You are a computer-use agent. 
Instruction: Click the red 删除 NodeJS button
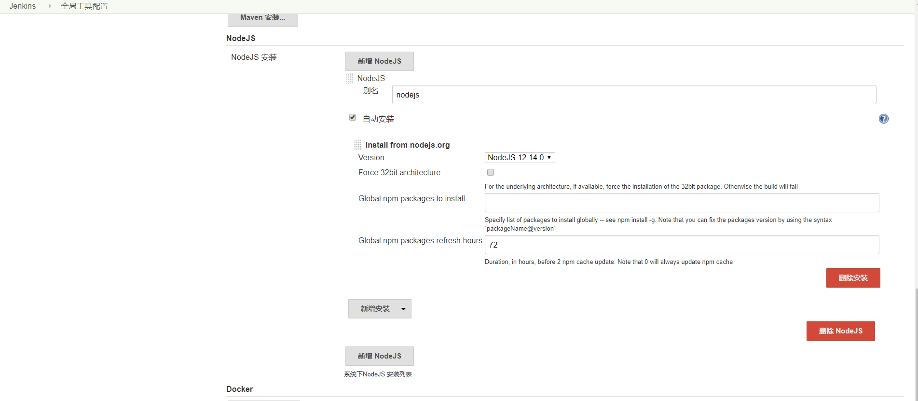click(840, 331)
